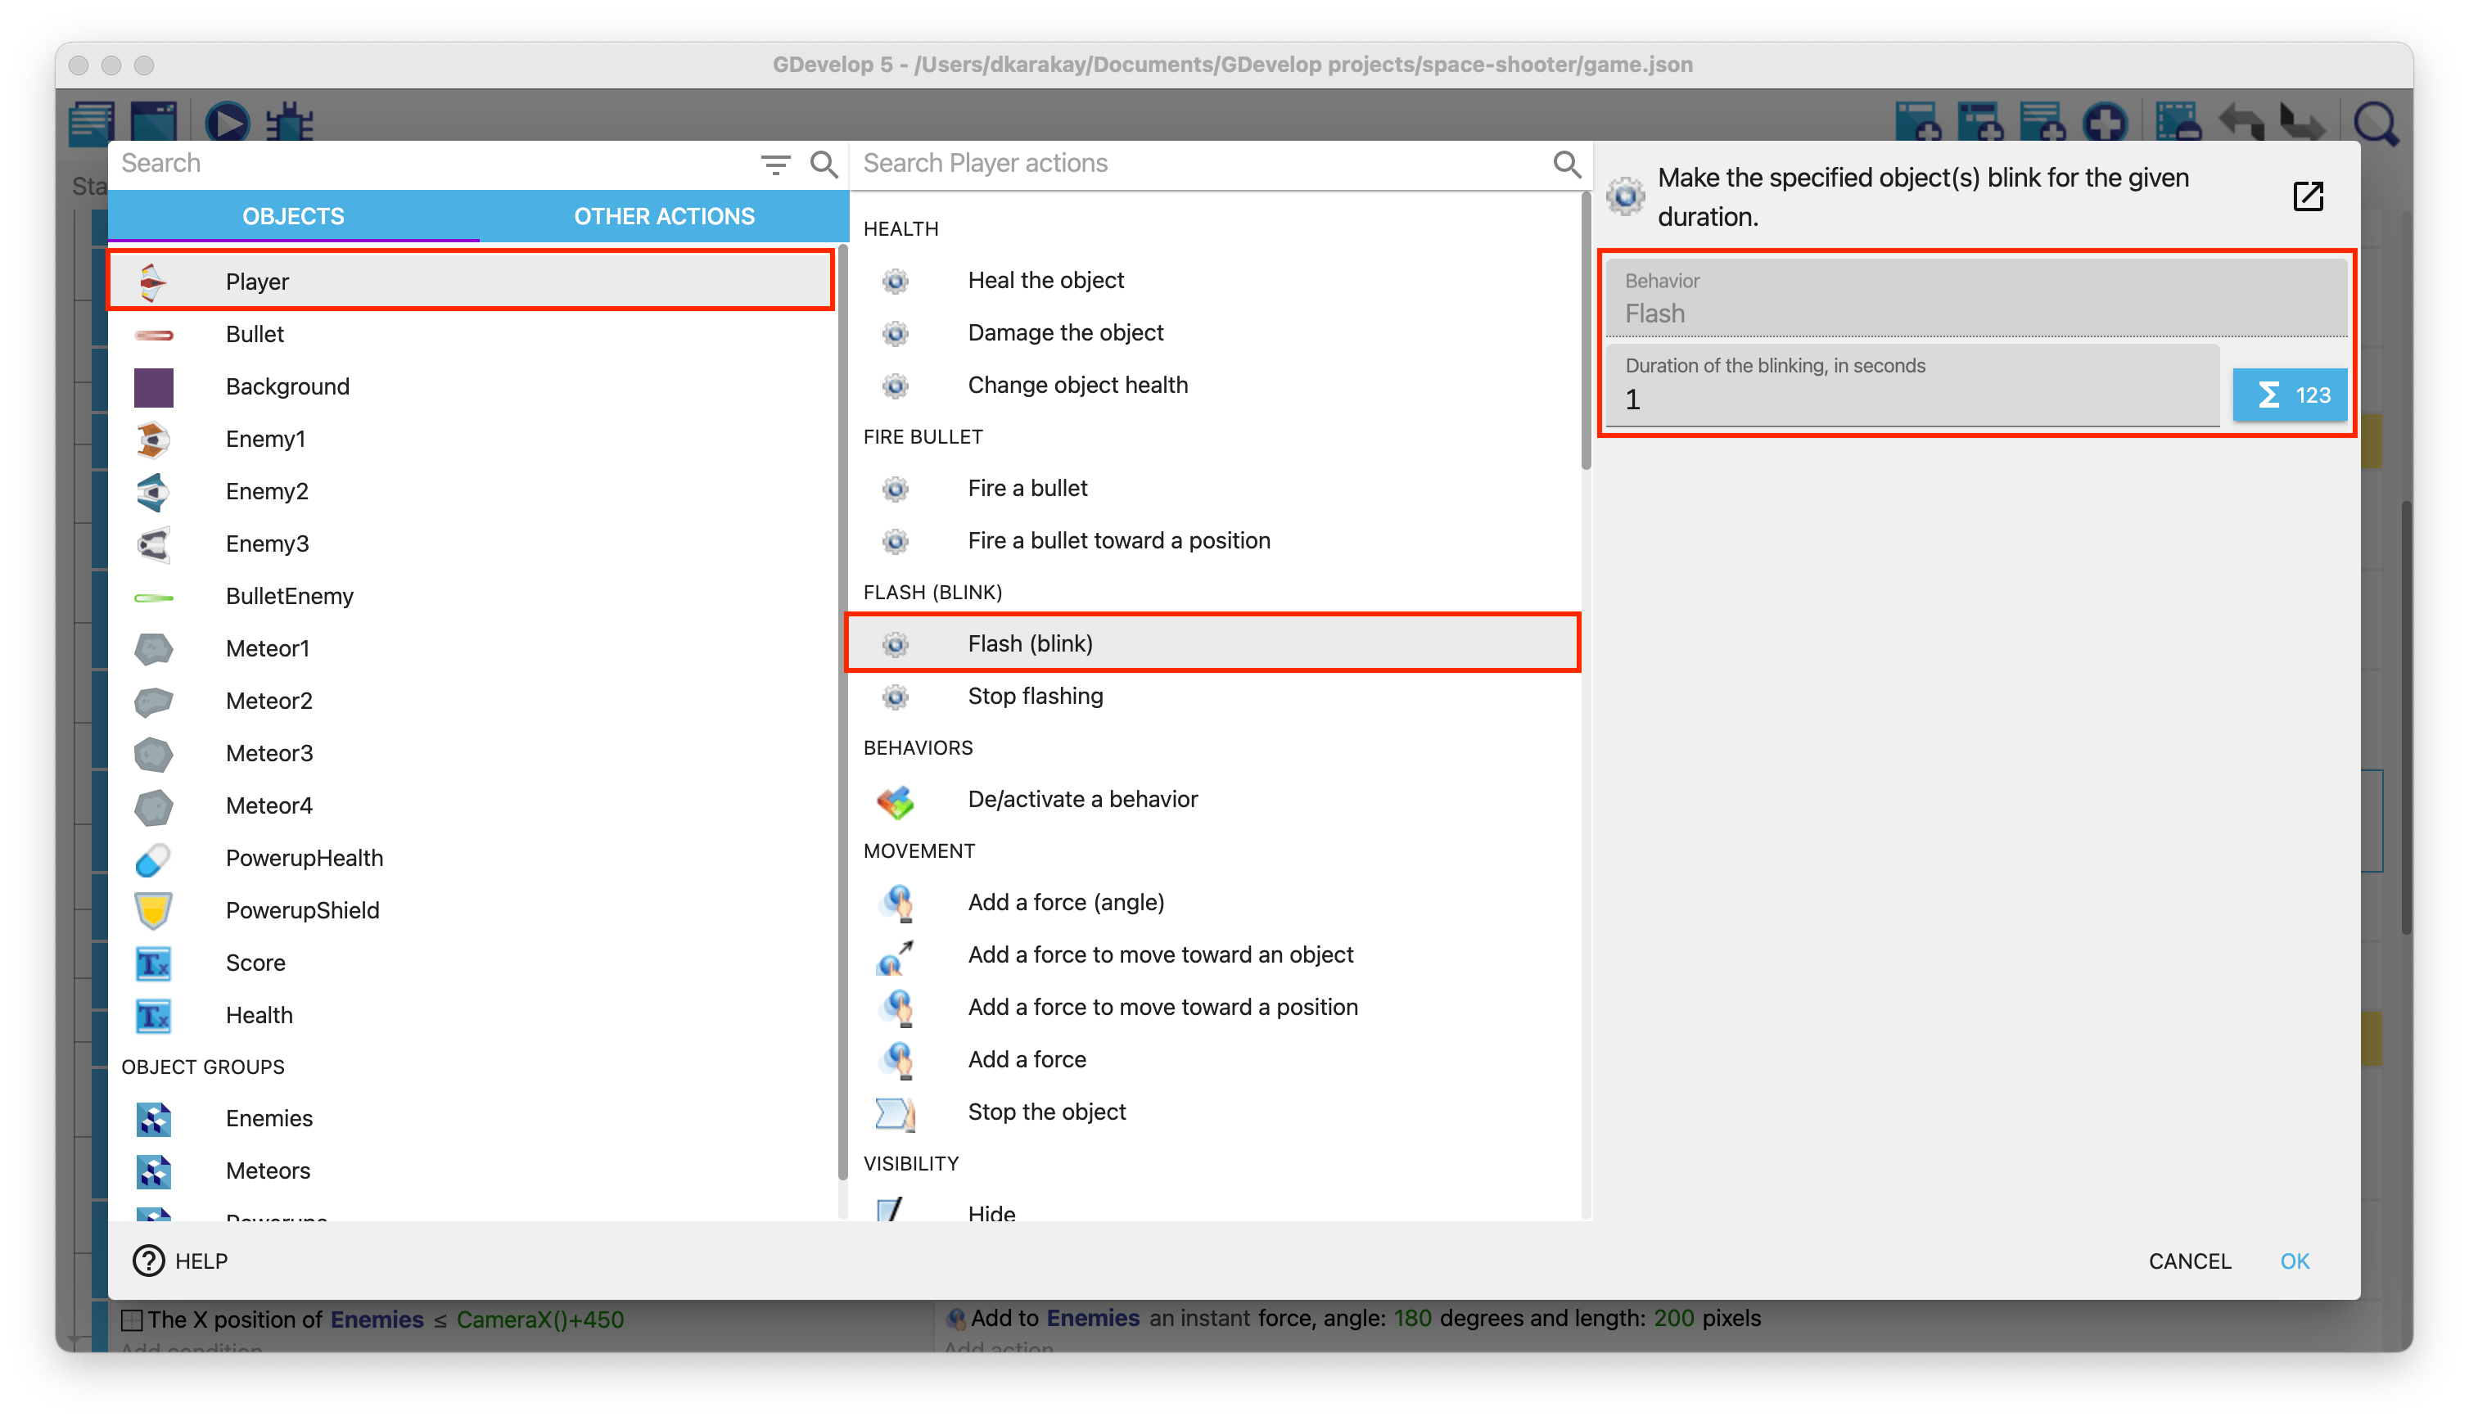Select the Stop flashing action
The image size is (2469, 1421).
click(1035, 696)
